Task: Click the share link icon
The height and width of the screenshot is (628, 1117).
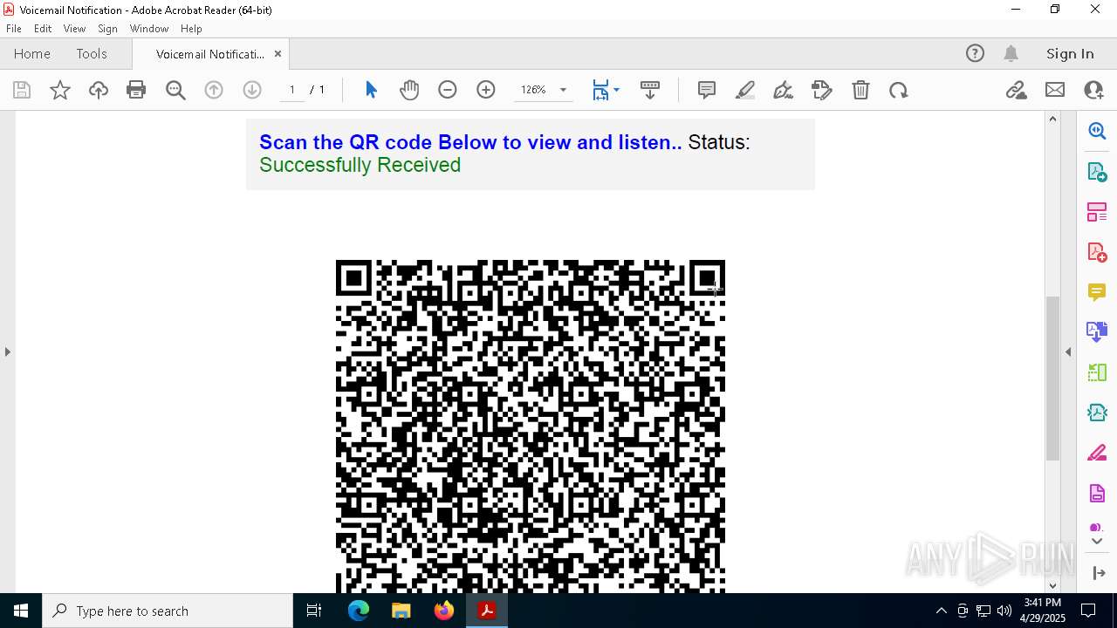Action: coord(1017,90)
